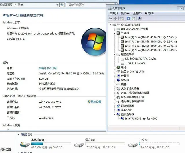This screenshot has width=185, height=153.
Task: Expand the IDE ATA/ATAPI 控制器 node
Action: [114, 29]
